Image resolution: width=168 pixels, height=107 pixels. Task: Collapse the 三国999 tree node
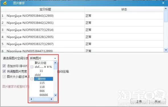tap(32, 79)
